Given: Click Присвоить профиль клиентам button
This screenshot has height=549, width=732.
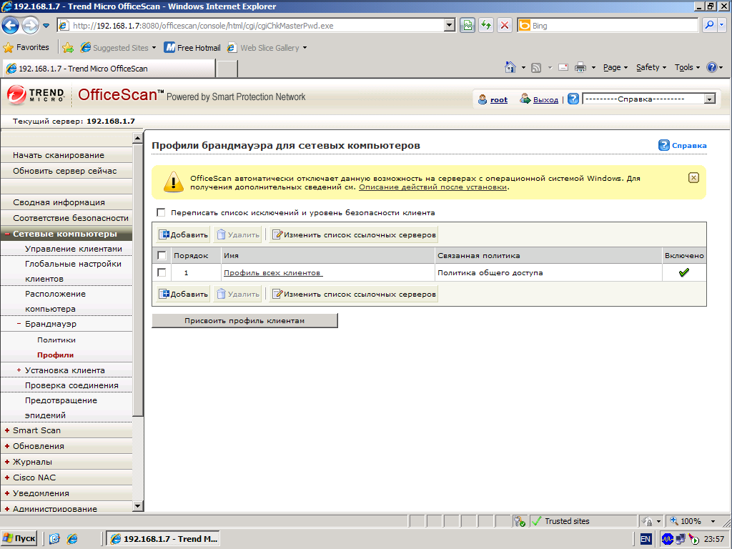Looking at the screenshot, I should point(244,321).
